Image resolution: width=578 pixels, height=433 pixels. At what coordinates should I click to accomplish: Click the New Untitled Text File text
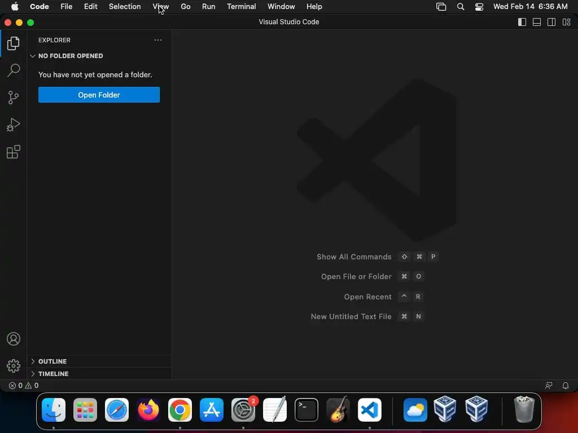[351, 316]
